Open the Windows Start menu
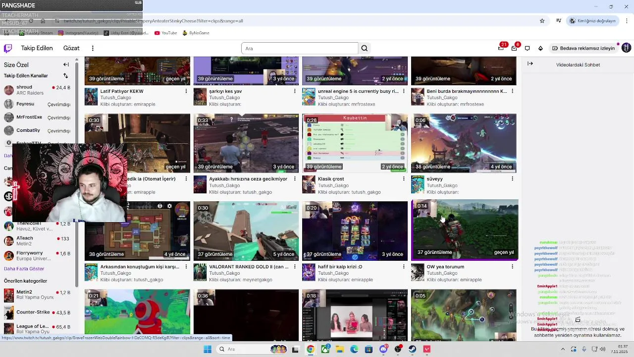This screenshot has width=634, height=357. click(x=207, y=349)
